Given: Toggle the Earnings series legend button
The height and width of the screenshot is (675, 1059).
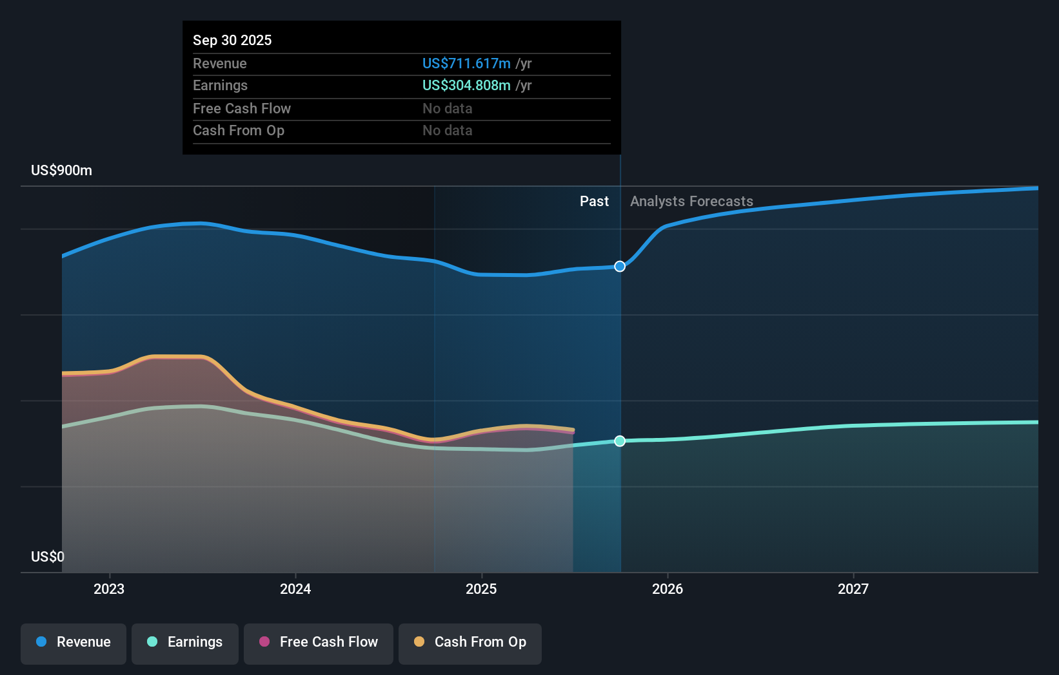Looking at the screenshot, I should pyautogui.click(x=185, y=643).
